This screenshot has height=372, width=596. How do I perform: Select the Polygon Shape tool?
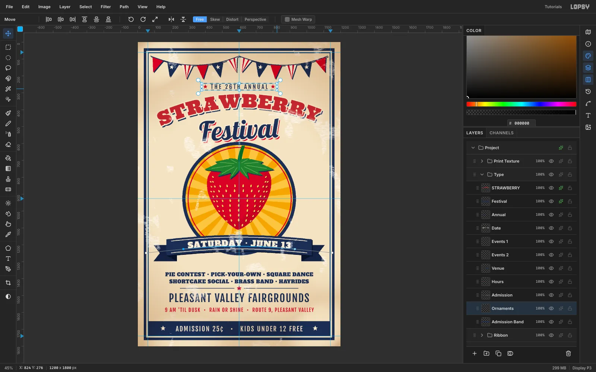[x=8, y=248]
